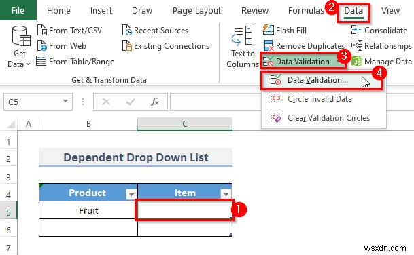Open the Insert Function (fx) dialog
414x255 pixels.
pyautogui.click(x=155, y=102)
